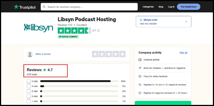Click the Reviews 415 • Excellent text

coord(72,25)
